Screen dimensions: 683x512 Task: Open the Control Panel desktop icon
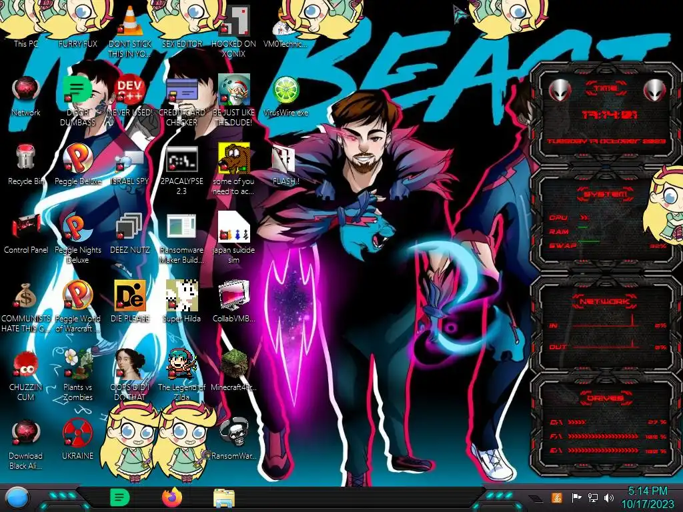26,233
